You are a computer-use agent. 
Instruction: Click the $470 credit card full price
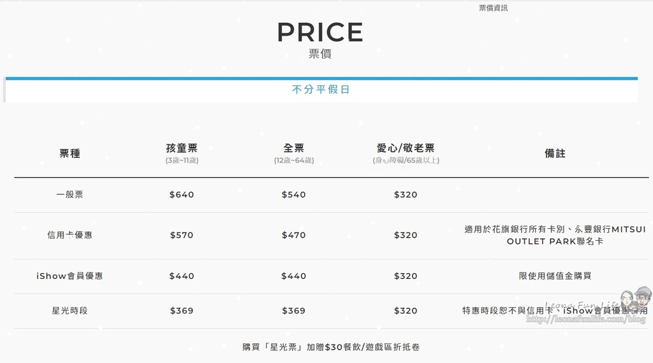293,235
